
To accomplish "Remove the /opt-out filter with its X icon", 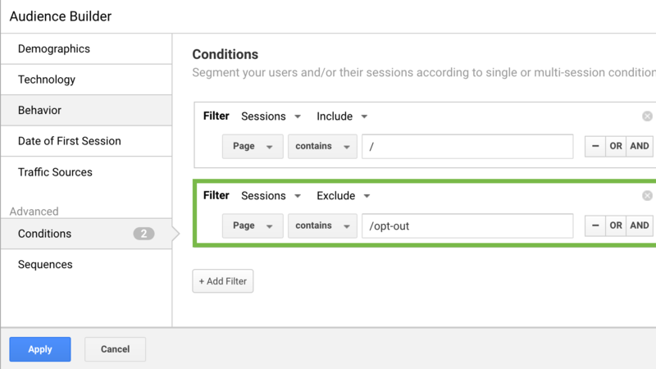I will pyautogui.click(x=647, y=196).
